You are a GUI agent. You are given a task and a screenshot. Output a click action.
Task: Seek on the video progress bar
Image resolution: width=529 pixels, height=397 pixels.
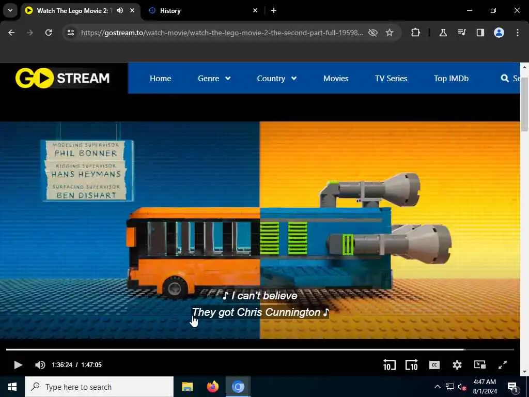coord(260,349)
